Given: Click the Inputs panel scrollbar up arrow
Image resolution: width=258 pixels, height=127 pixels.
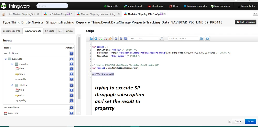Looking at the screenshot, I should pos(79,36).
